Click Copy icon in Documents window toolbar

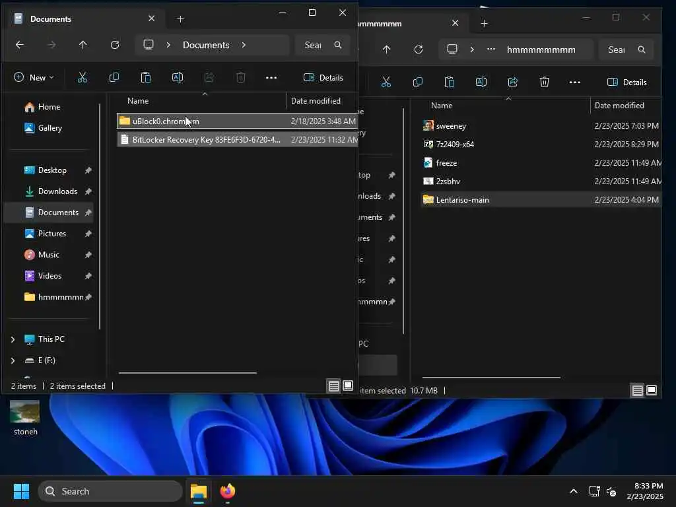pyautogui.click(x=114, y=78)
